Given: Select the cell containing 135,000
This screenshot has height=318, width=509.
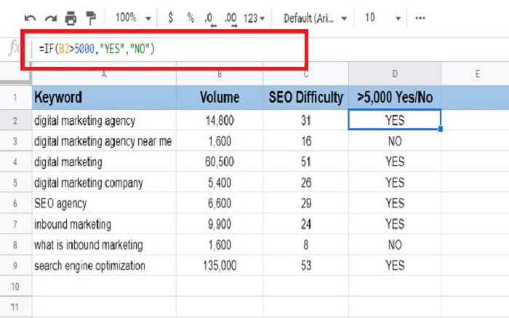Looking at the screenshot, I should tap(220, 266).
